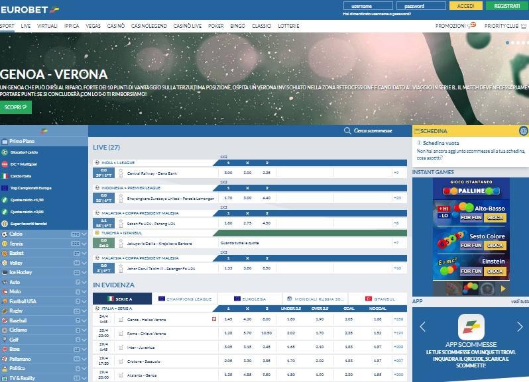Click the forgotten username or password link

[x=377, y=14]
